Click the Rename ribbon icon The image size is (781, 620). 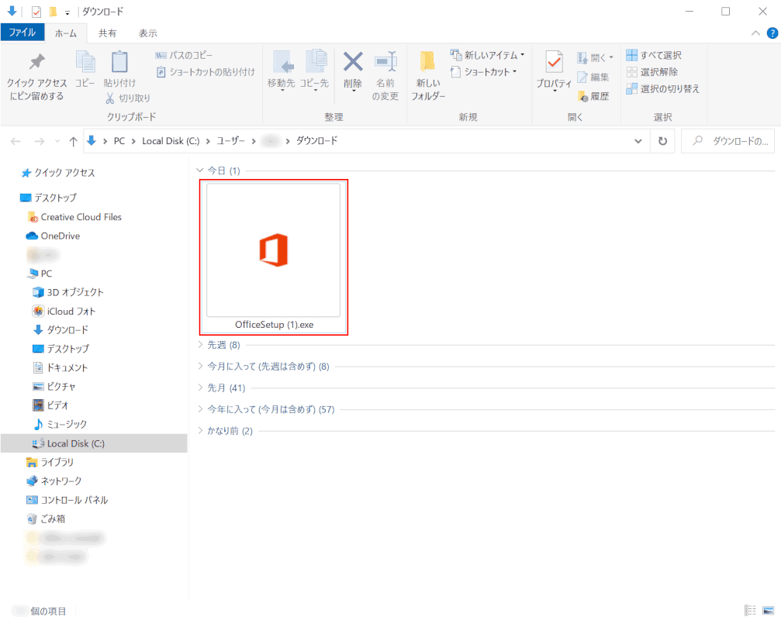(x=385, y=76)
